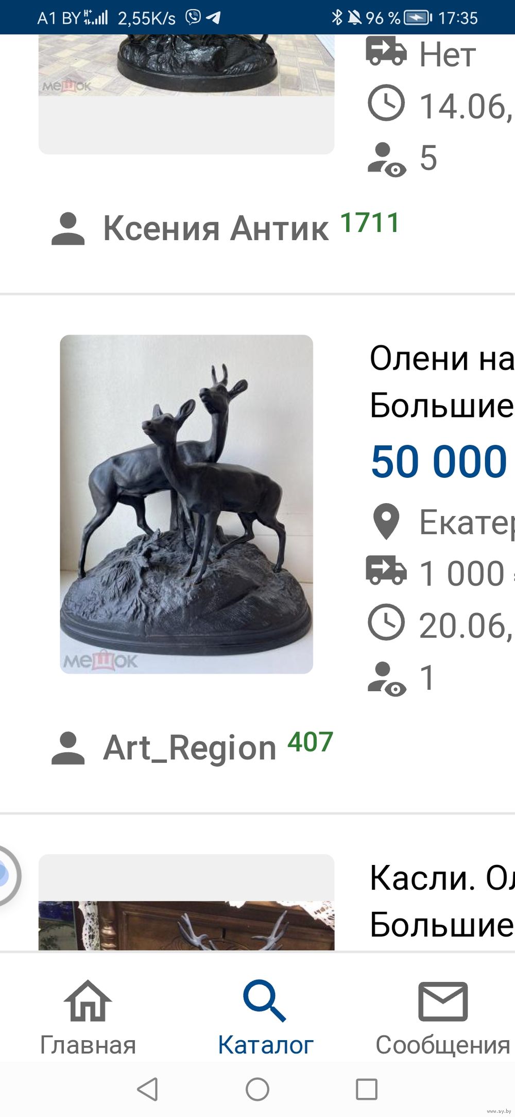Screen dimensions: 515x1117
Task: Tap the viewers eye icon beside 1
Action: pyautogui.click(x=387, y=679)
